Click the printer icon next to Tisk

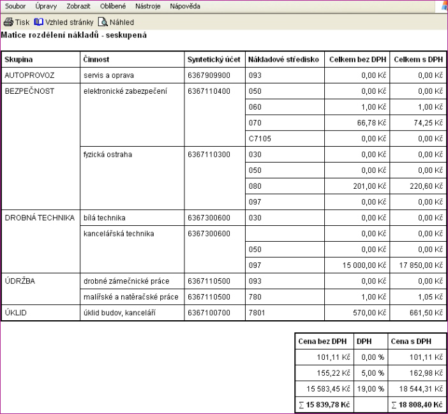[8, 22]
